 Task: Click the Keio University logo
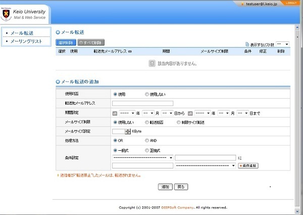click(x=7, y=14)
